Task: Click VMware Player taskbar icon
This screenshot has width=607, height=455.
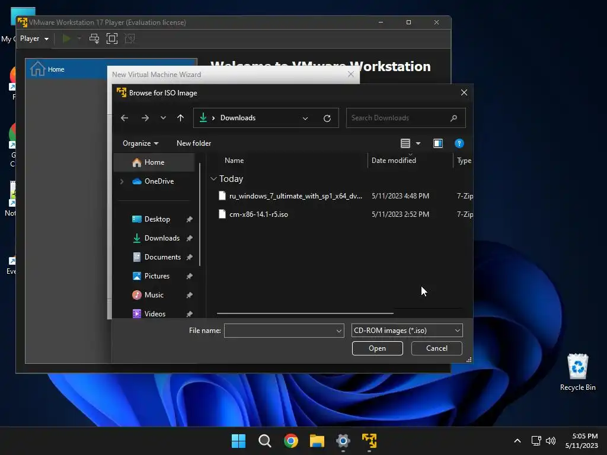Action: (x=369, y=441)
